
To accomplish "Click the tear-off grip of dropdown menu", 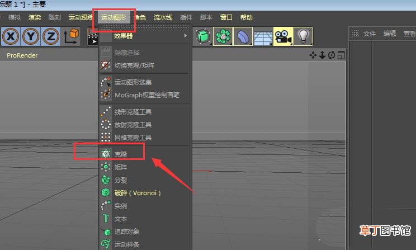I will tap(145, 26).
